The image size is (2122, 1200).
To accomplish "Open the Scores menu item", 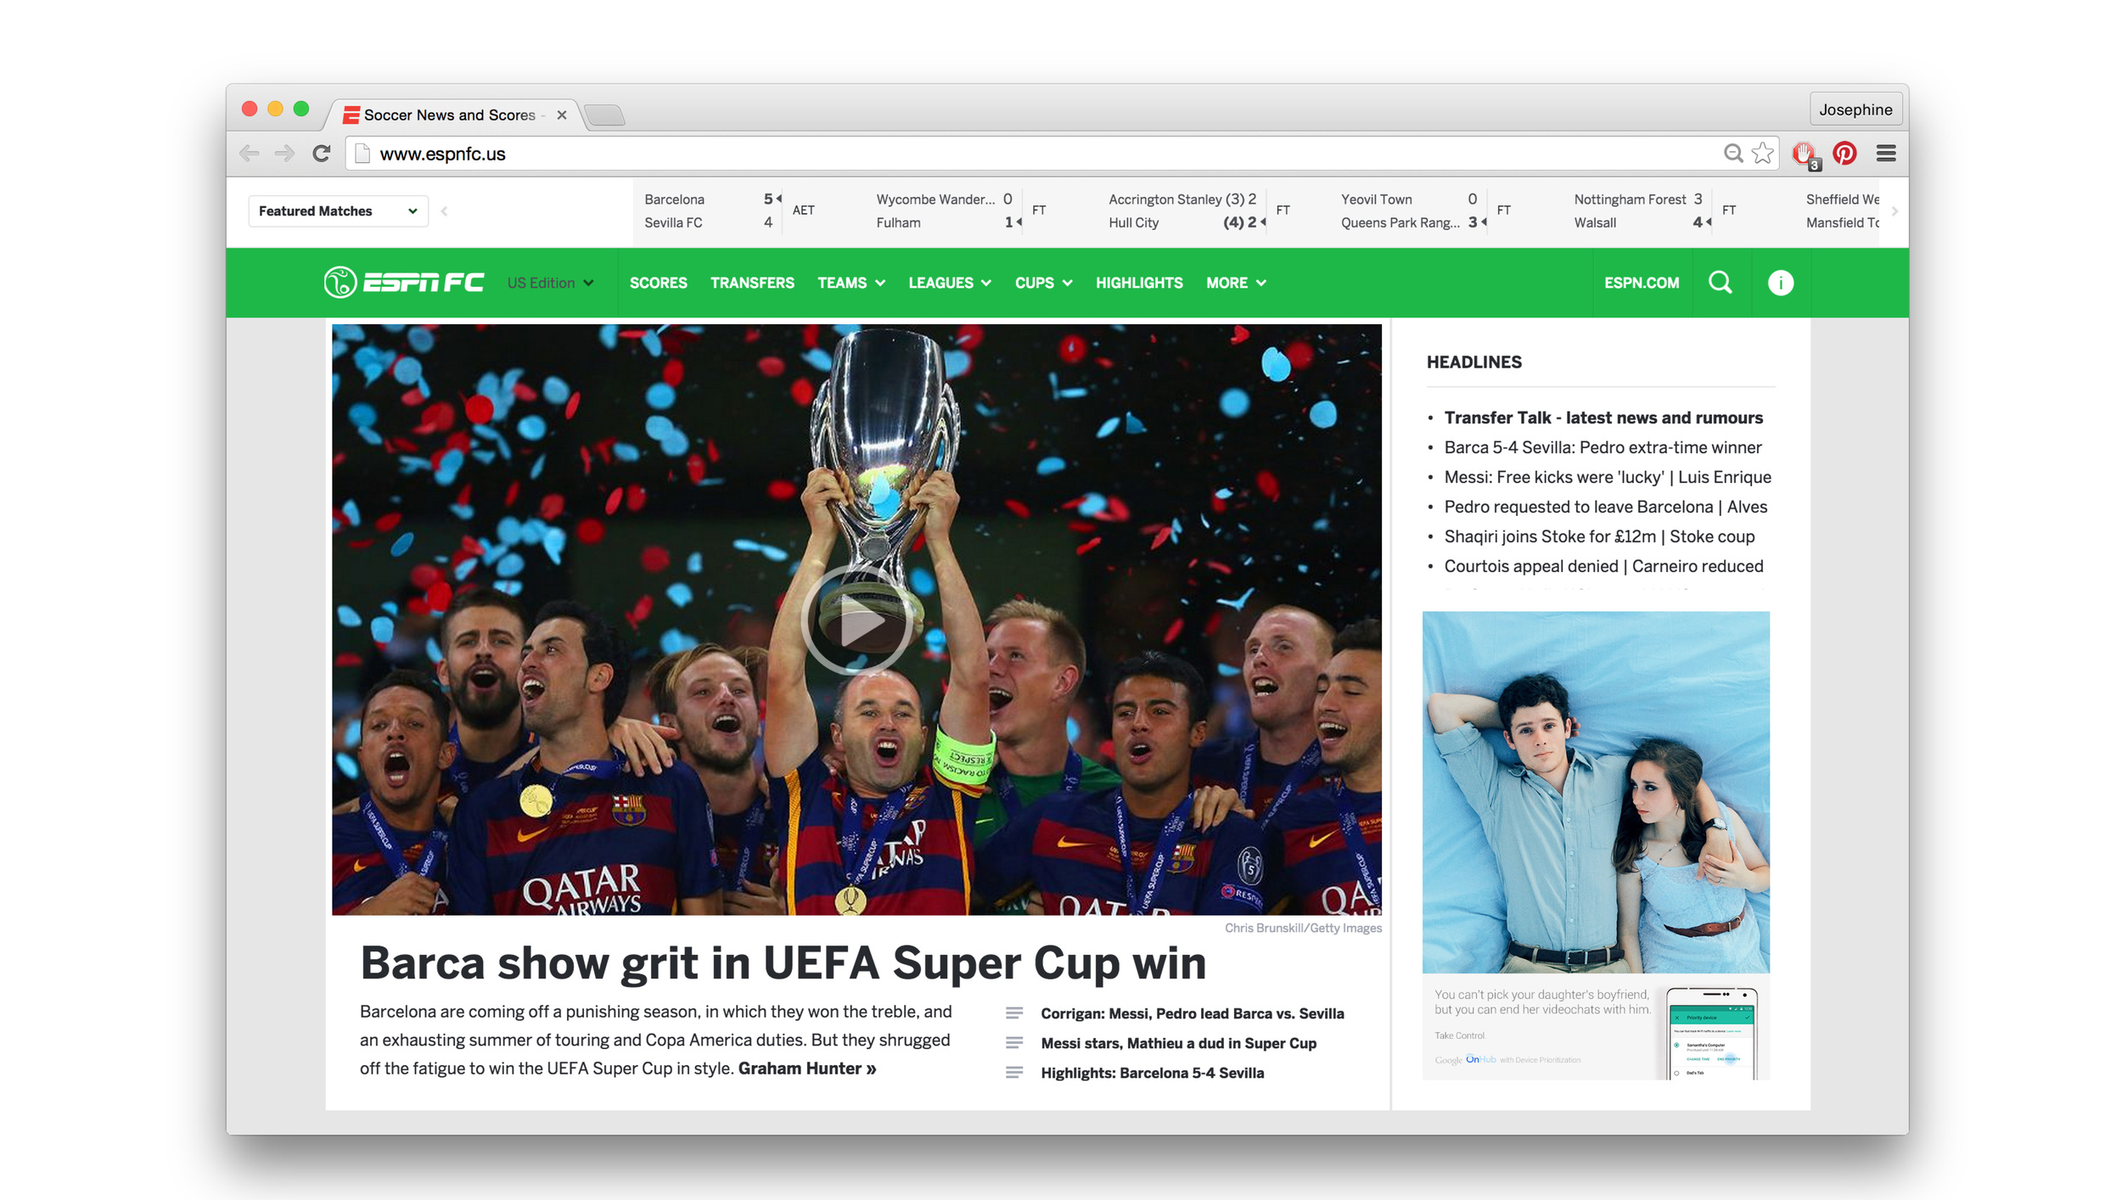I will coord(658,283).
